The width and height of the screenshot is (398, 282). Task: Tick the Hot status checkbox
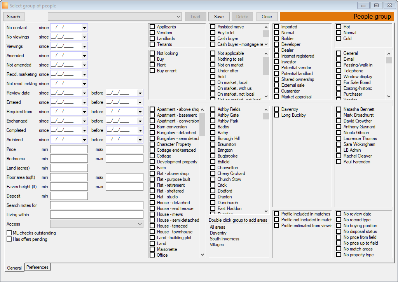click(339, 27)
